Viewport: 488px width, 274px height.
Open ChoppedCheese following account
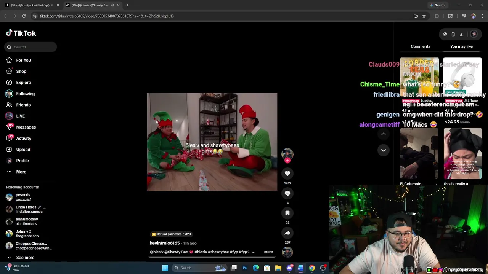coord(29,246)
